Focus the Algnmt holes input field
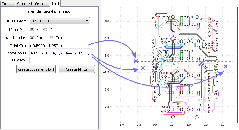239x130 pixels. coord(59,53)
